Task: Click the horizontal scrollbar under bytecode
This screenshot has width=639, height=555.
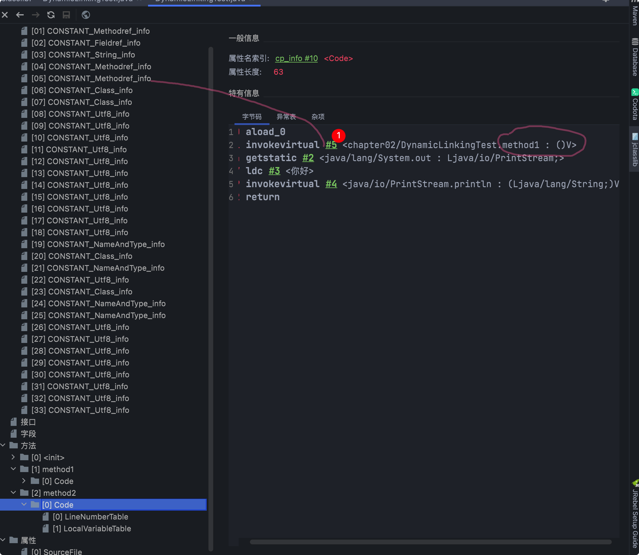Action: click(x=430, y=542)
